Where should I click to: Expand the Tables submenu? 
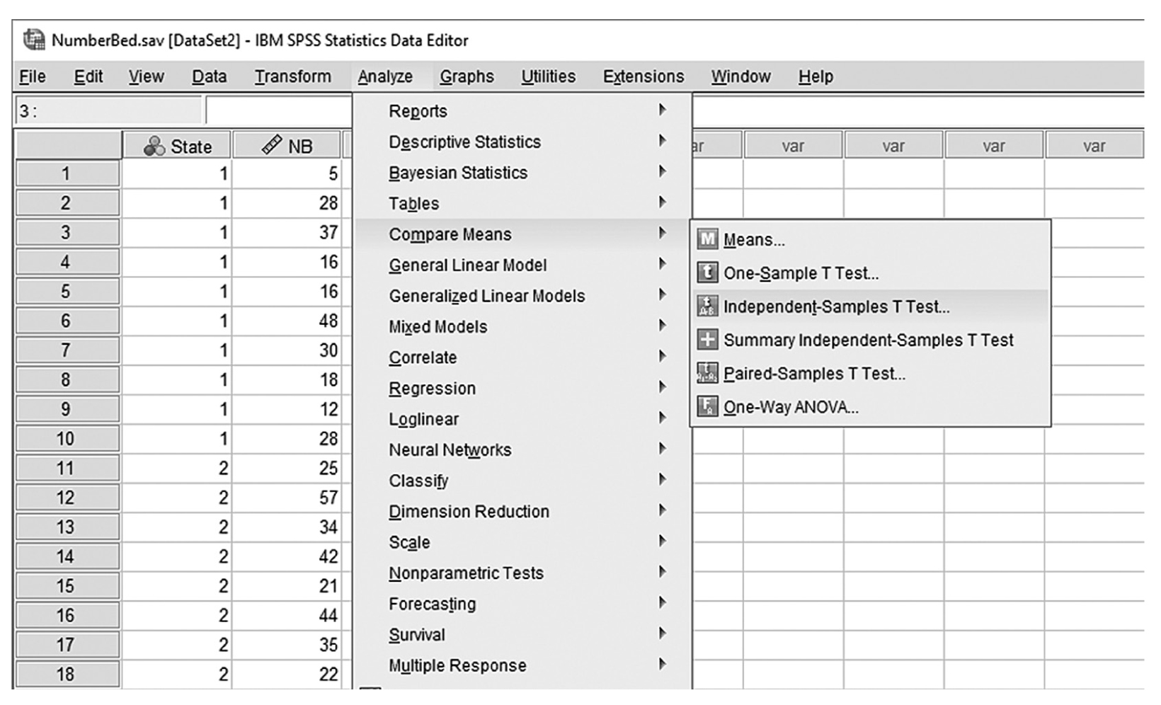point(522,204)
